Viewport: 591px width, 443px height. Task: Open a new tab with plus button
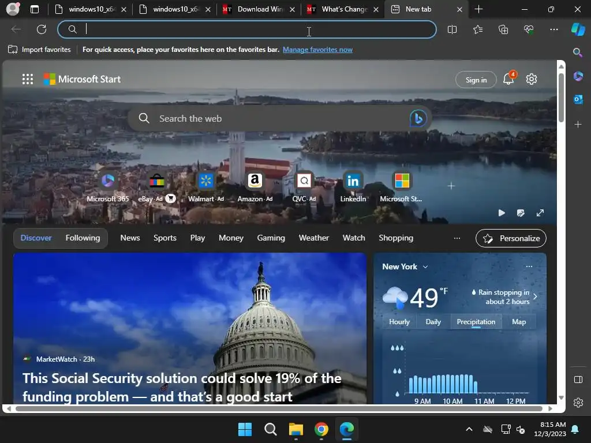(478, 9)
